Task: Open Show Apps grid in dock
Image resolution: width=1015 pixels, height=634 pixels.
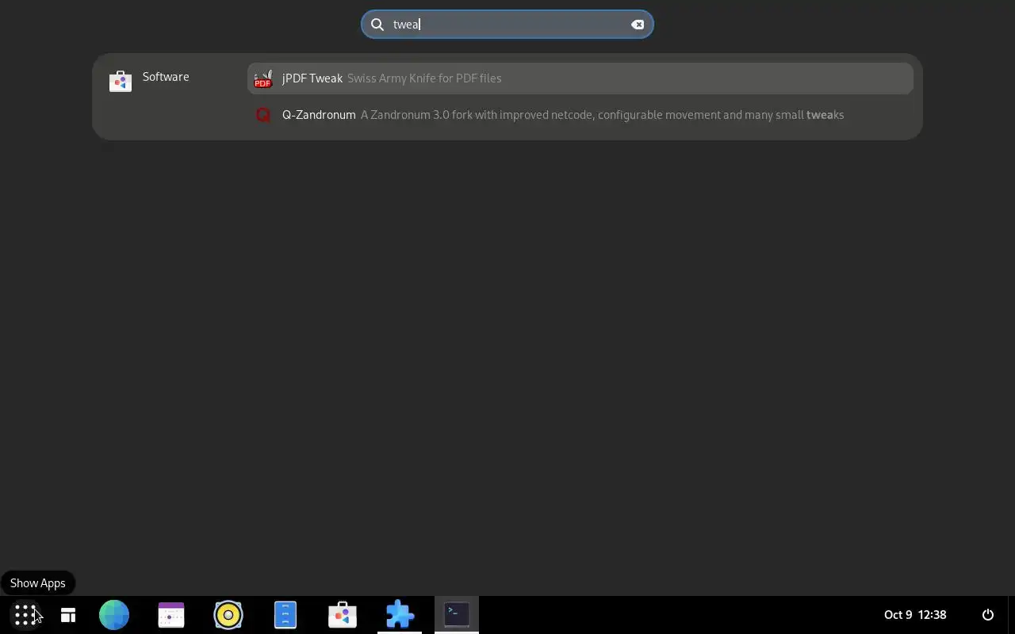Action: click(x=25, y=615)
